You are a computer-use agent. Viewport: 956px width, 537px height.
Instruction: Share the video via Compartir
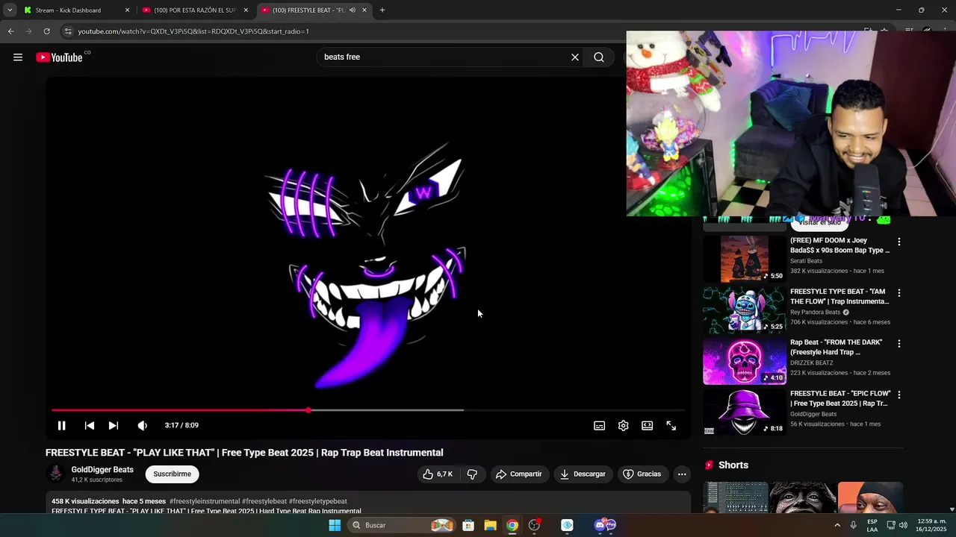519,474
